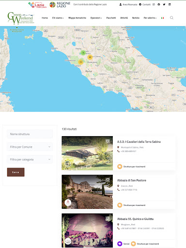Open Abbazia di San Pastore title link
Image resolution: width=186 pixels, height=248 pixels.
click(x=132, y=180)
